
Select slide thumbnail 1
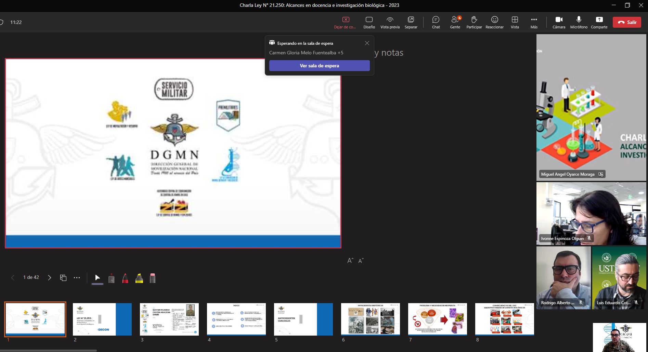35,319
